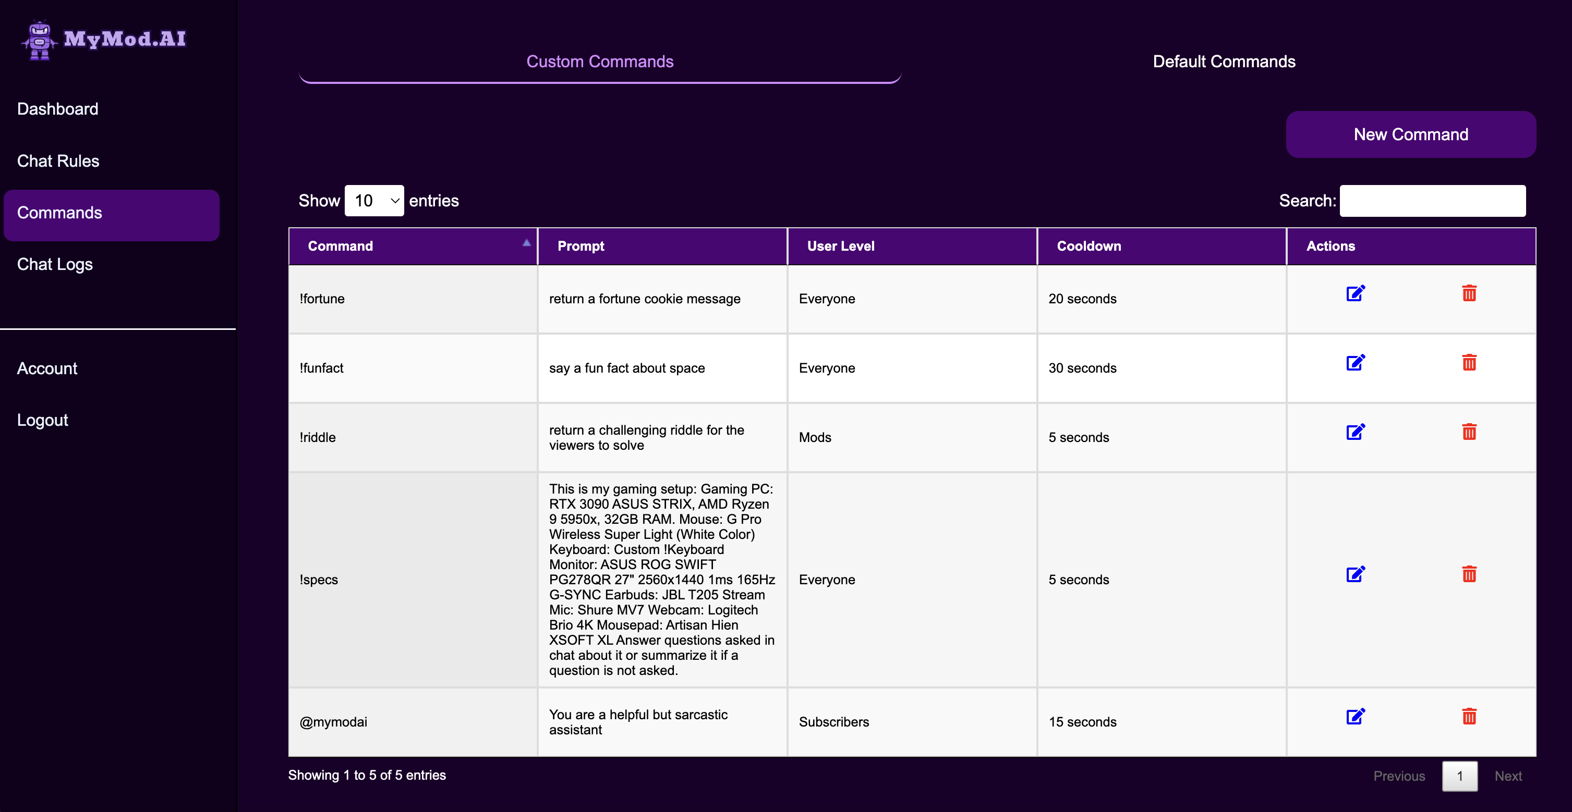The height and width of the screenshot is (812, 1572).
Task: Go to Next page of entries
Action: click(x=1508, y=776)
